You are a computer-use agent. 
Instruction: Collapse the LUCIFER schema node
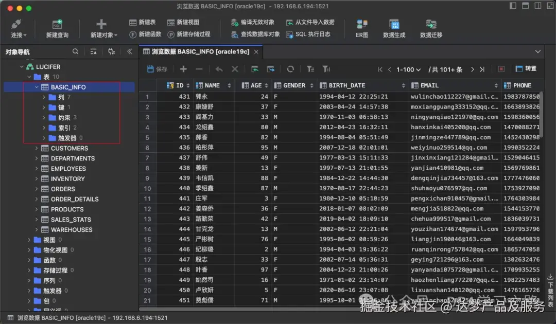22,66
